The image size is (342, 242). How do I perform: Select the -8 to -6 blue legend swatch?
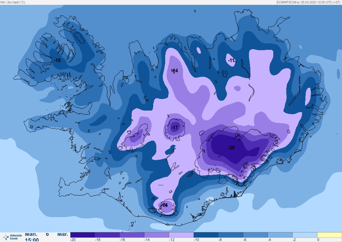pyautogui.click(x=231, y=235)
